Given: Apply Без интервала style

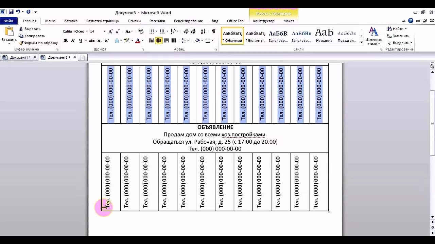Looking at the screenshot, I should (255, 36).
